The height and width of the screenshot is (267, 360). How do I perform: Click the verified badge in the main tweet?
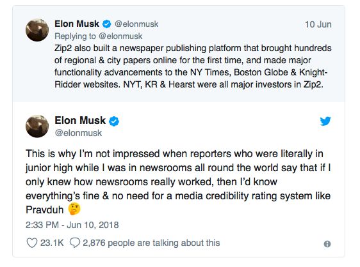[114, 121]
